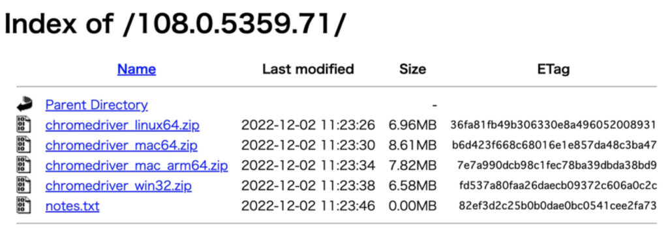
Task: Download chromedriver_linux64.zip
Action: click(x=122, y=125)
